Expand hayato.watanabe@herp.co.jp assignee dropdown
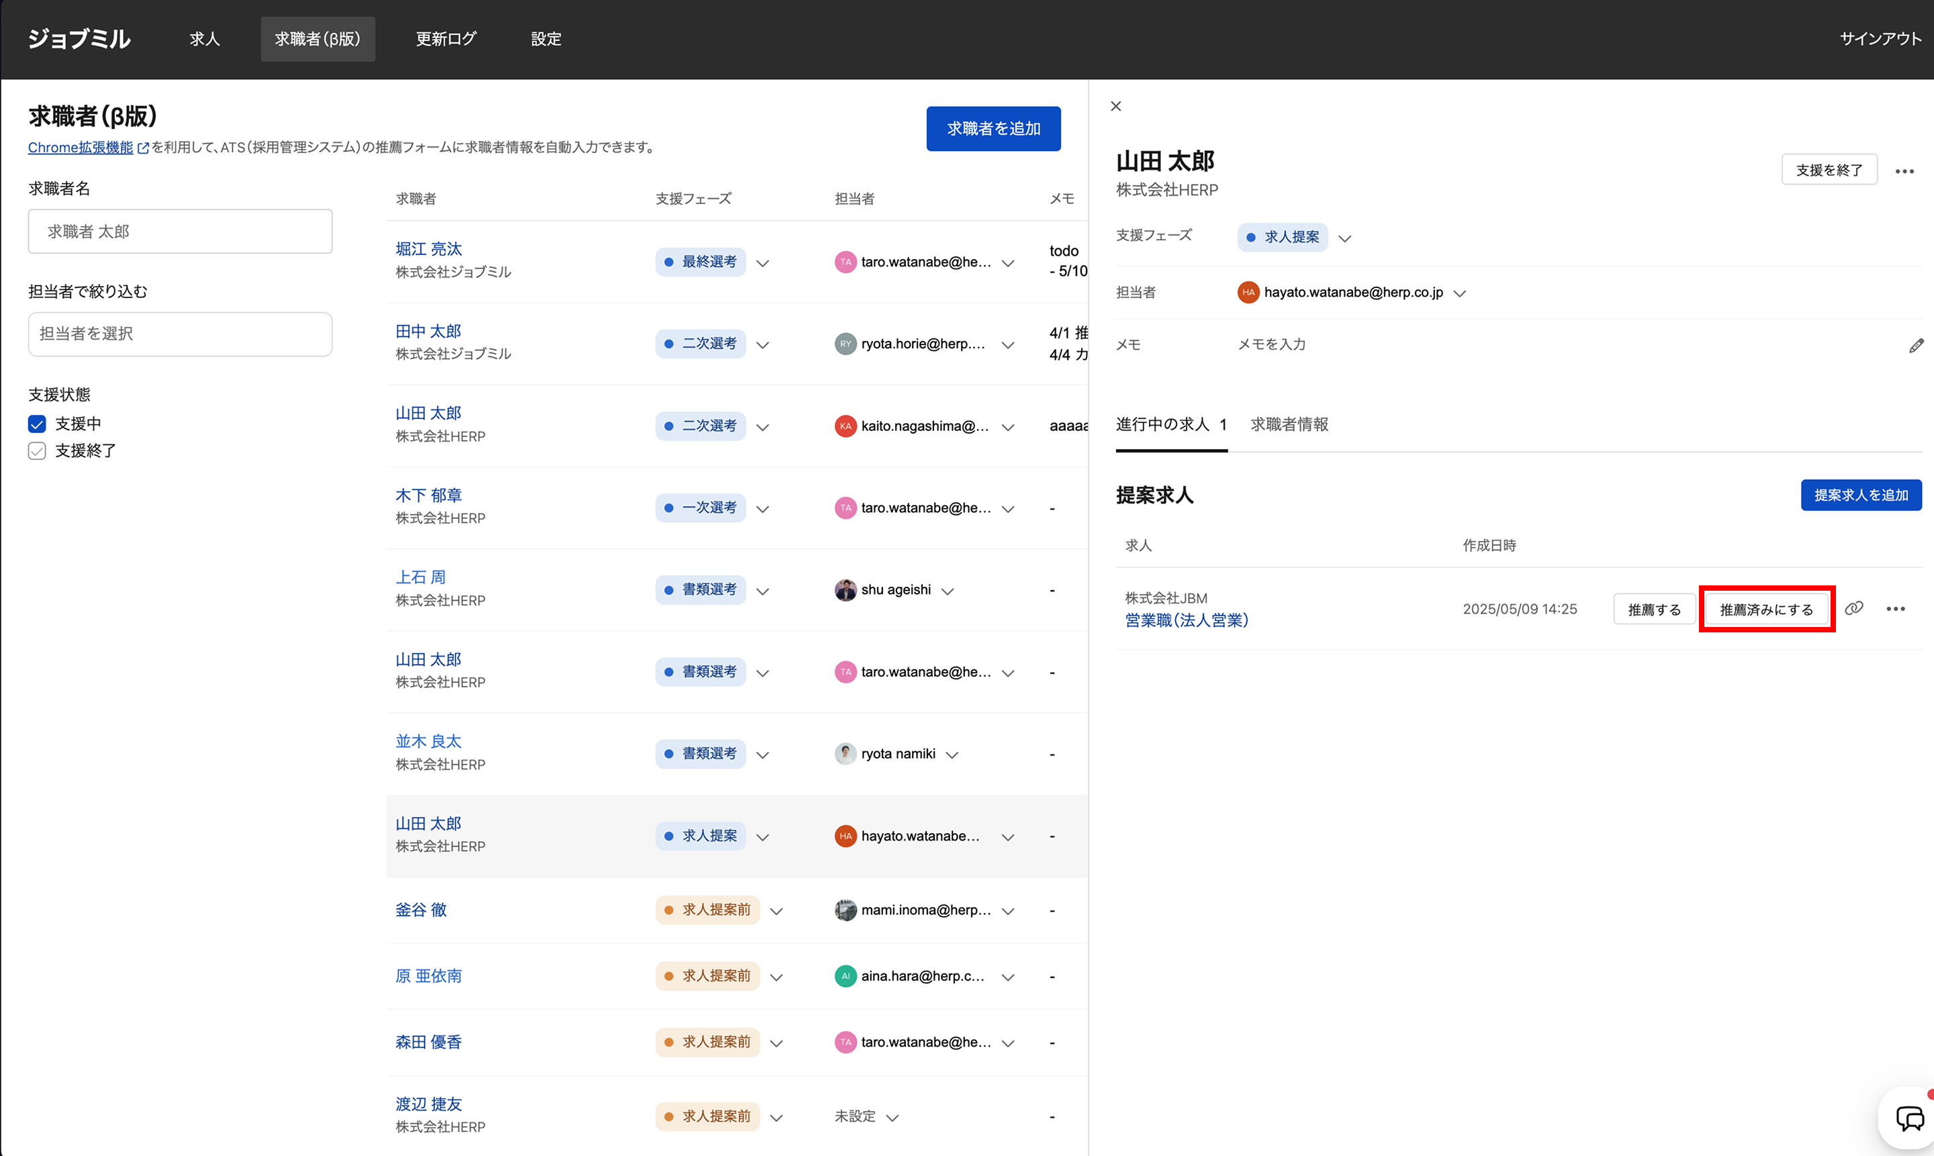This screenshot has height=1156, width=1934. (1459, 293)
